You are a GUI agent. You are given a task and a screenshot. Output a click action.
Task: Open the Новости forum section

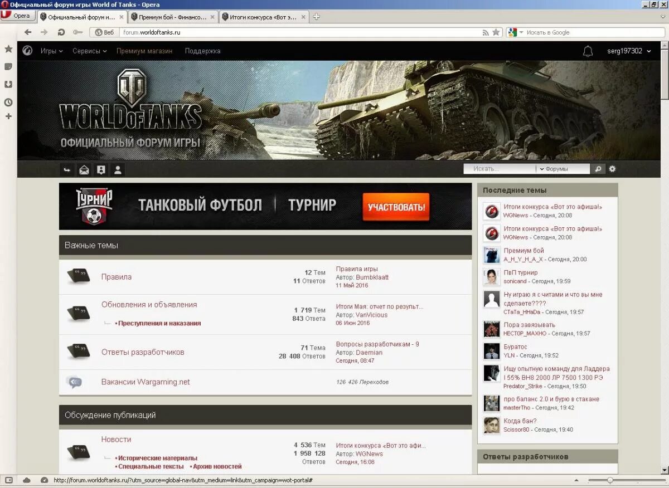click(116, 440)
